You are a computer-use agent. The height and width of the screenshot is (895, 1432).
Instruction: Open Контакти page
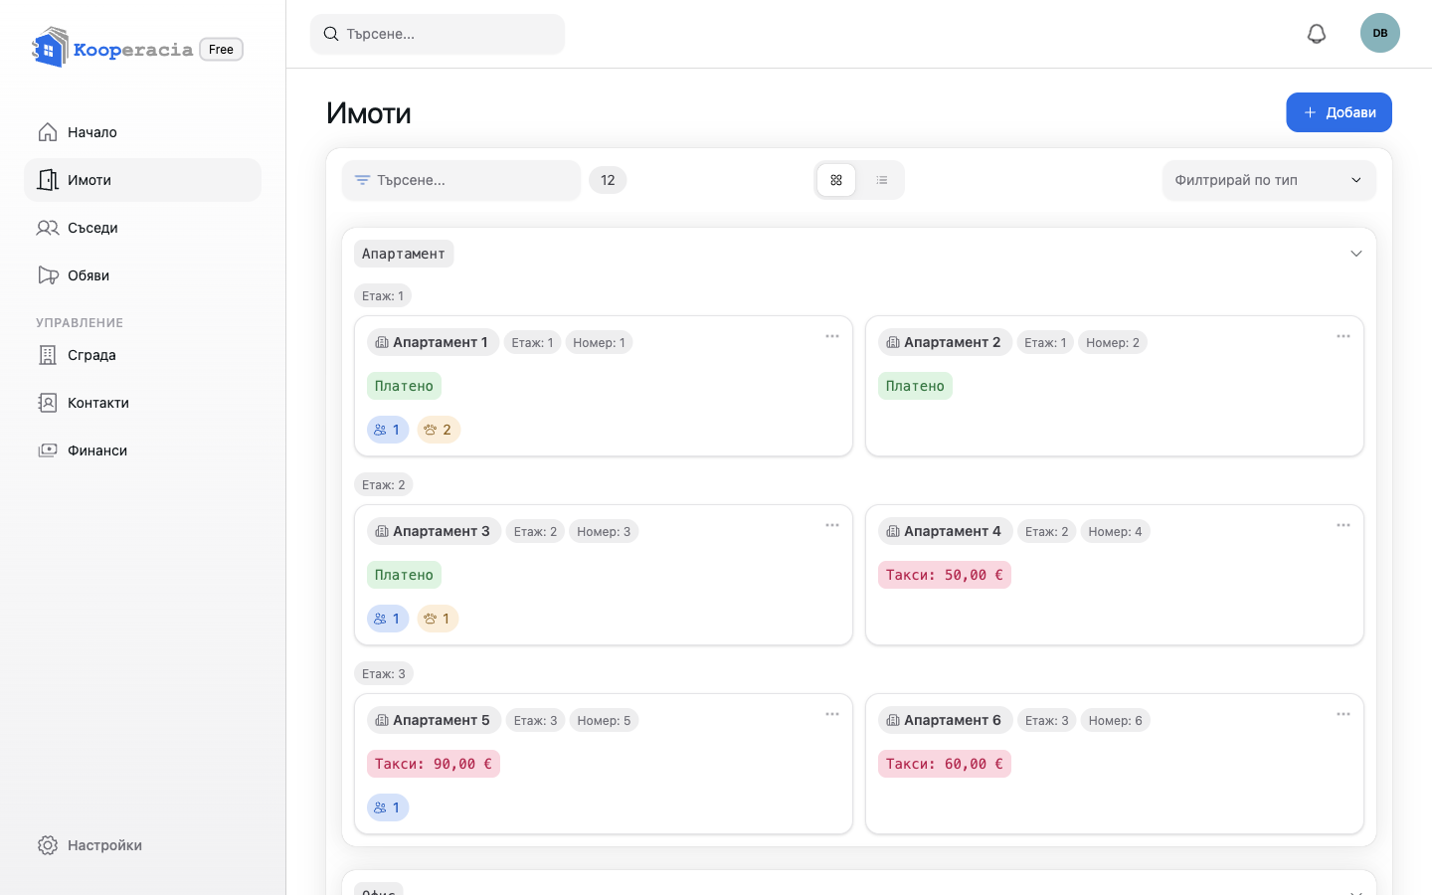[x=142, y=403]
